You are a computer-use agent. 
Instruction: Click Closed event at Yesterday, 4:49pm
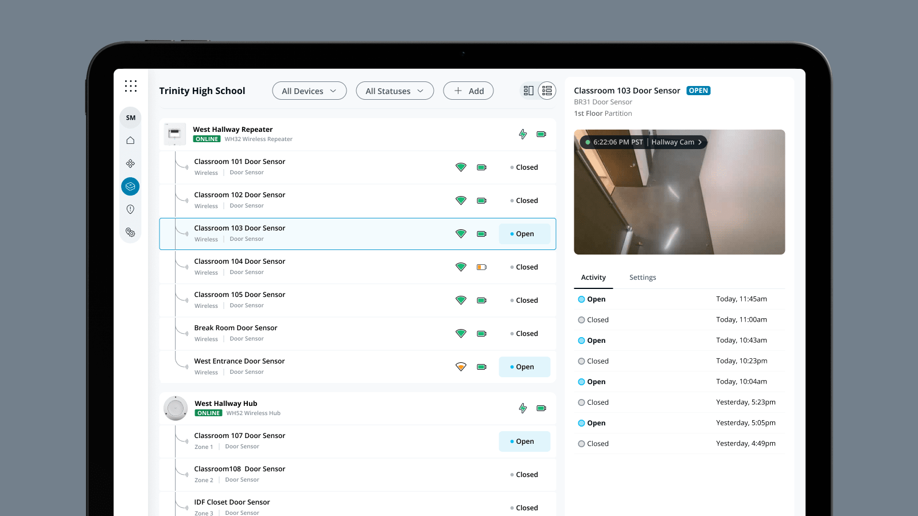679,444
